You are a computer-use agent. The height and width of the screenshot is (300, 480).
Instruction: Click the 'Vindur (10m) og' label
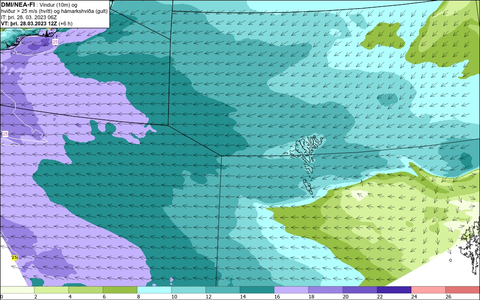pos(59,5)
